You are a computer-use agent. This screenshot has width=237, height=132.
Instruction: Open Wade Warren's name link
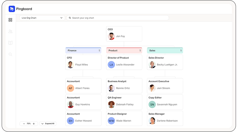[124, 121]
